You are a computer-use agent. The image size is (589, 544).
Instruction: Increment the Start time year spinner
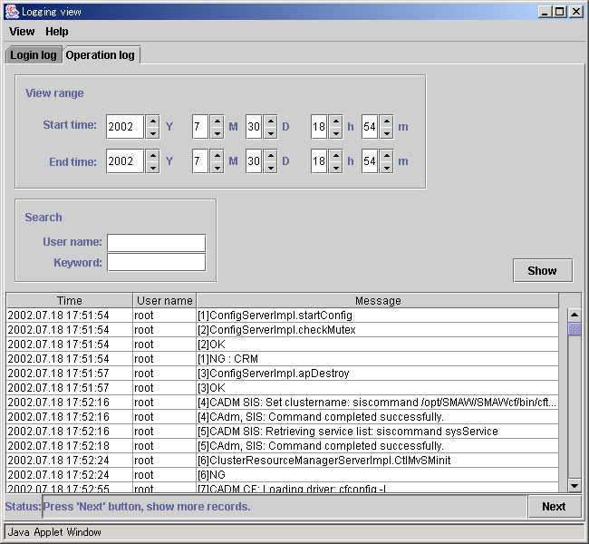[x=152, y=121]
